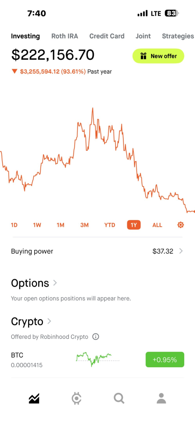195x424 pixels.
Task: Open the search magnifier in bottom bar
Action: (119, 398)
